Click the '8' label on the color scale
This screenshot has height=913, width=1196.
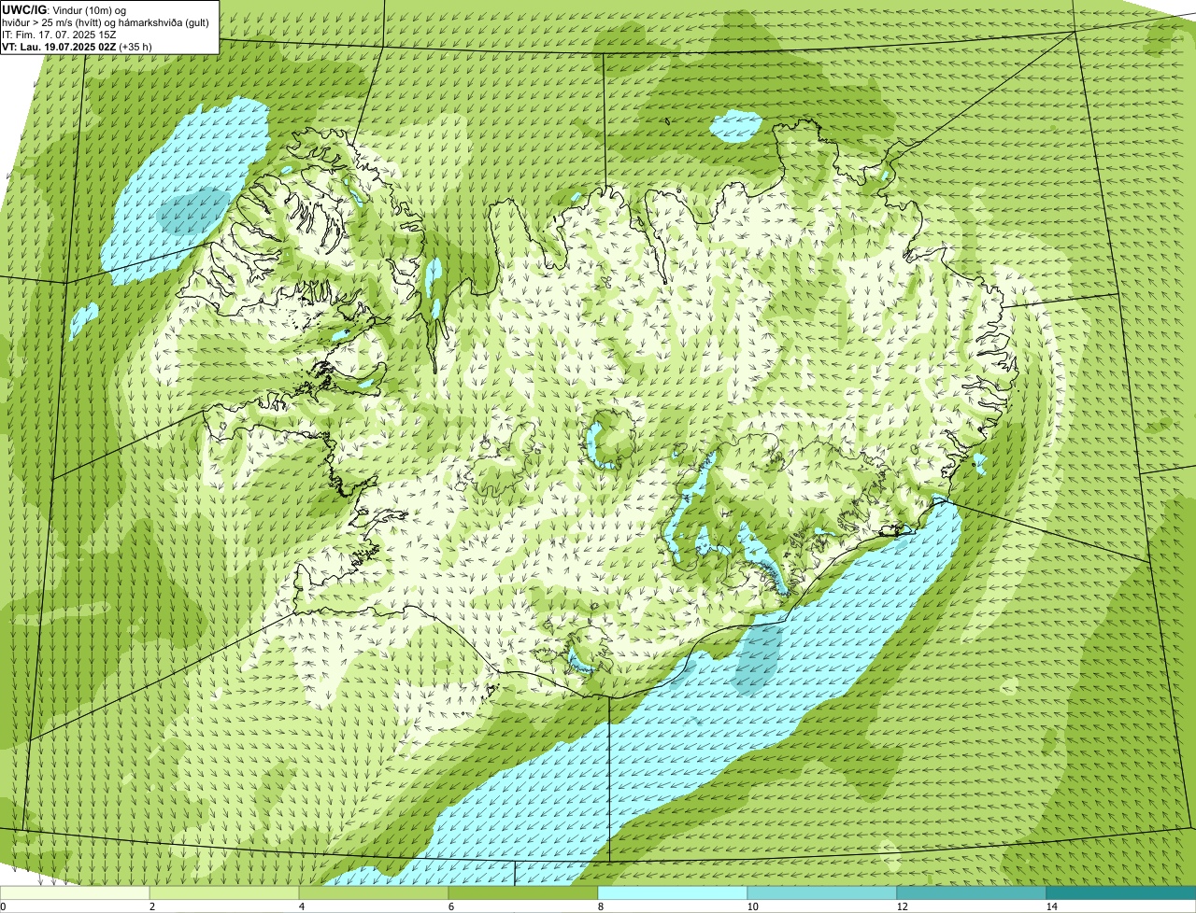[600, 906]
